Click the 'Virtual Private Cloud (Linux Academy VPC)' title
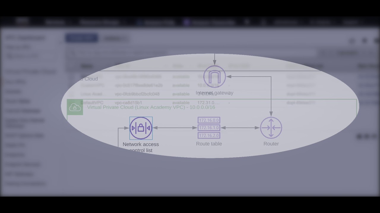This screenshot has height=213, width=380. tap(151, 107)
